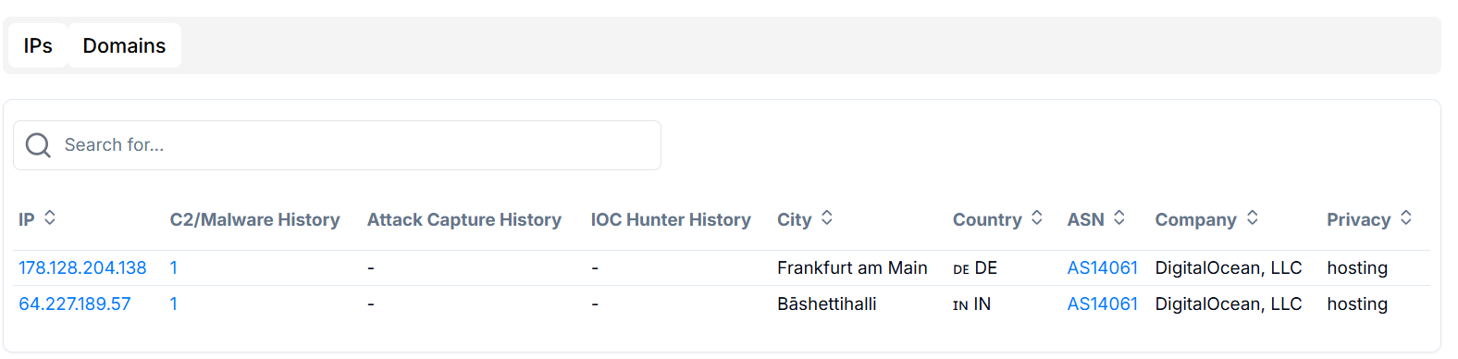This screenshot has height=359, width=1458.
Task: Sort by ASN using the sort arrows
Action: pyautogui.click(x=1119, y=217)
